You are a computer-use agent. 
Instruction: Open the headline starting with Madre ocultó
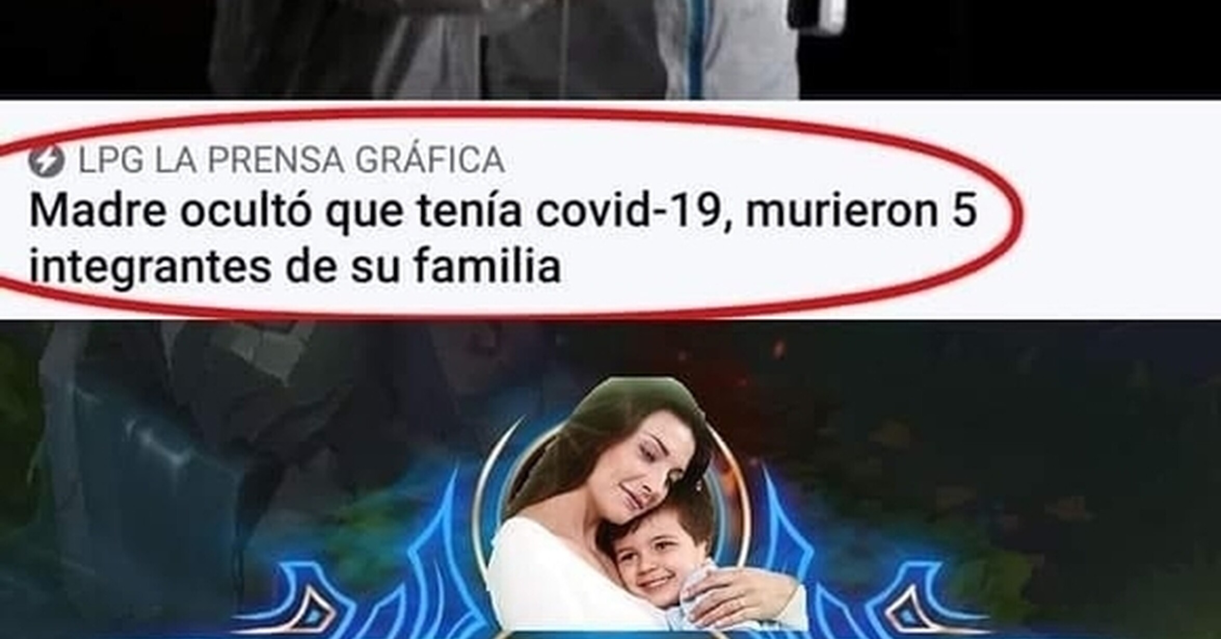[x=503, y=239]
